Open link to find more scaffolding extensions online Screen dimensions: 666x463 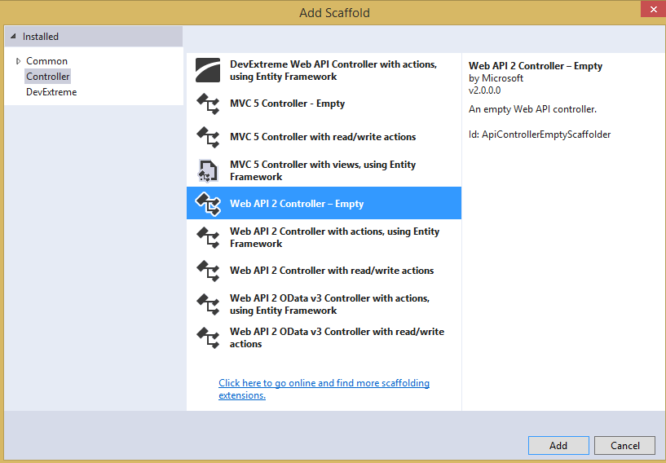coord(324,389)
